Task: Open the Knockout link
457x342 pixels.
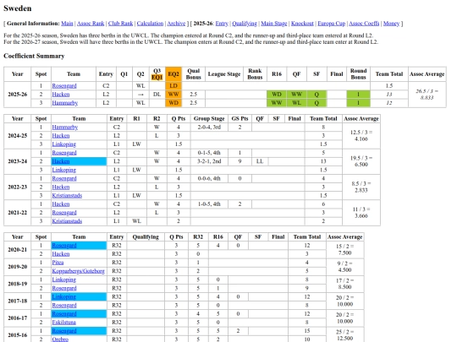Action: (302, 24)
